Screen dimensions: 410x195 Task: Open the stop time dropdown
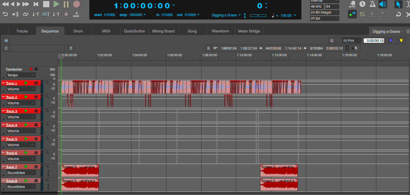[x=145, y=15]
